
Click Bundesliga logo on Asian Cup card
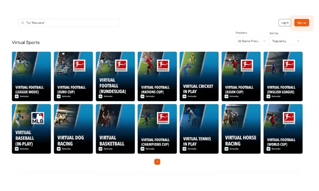click(247, 65)
